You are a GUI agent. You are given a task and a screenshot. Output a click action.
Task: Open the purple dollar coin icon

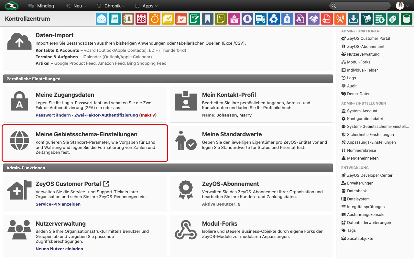coord(247,19)
